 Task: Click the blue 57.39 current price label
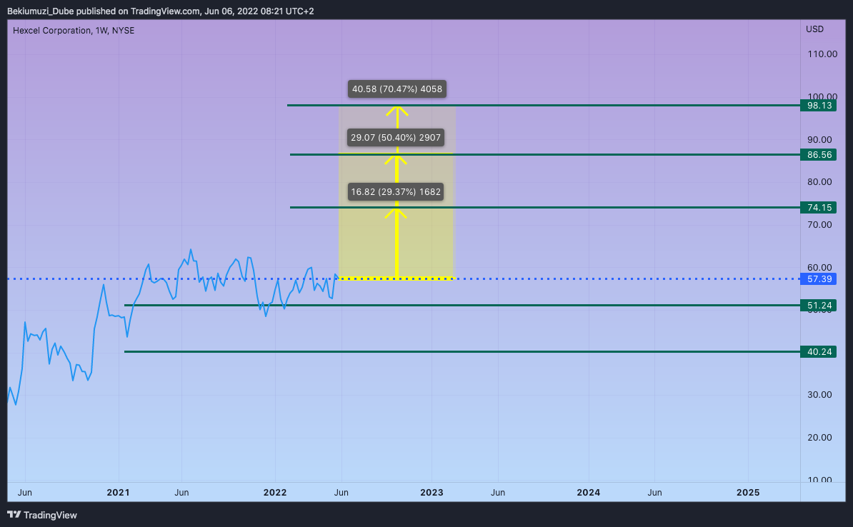pos(818,279)
